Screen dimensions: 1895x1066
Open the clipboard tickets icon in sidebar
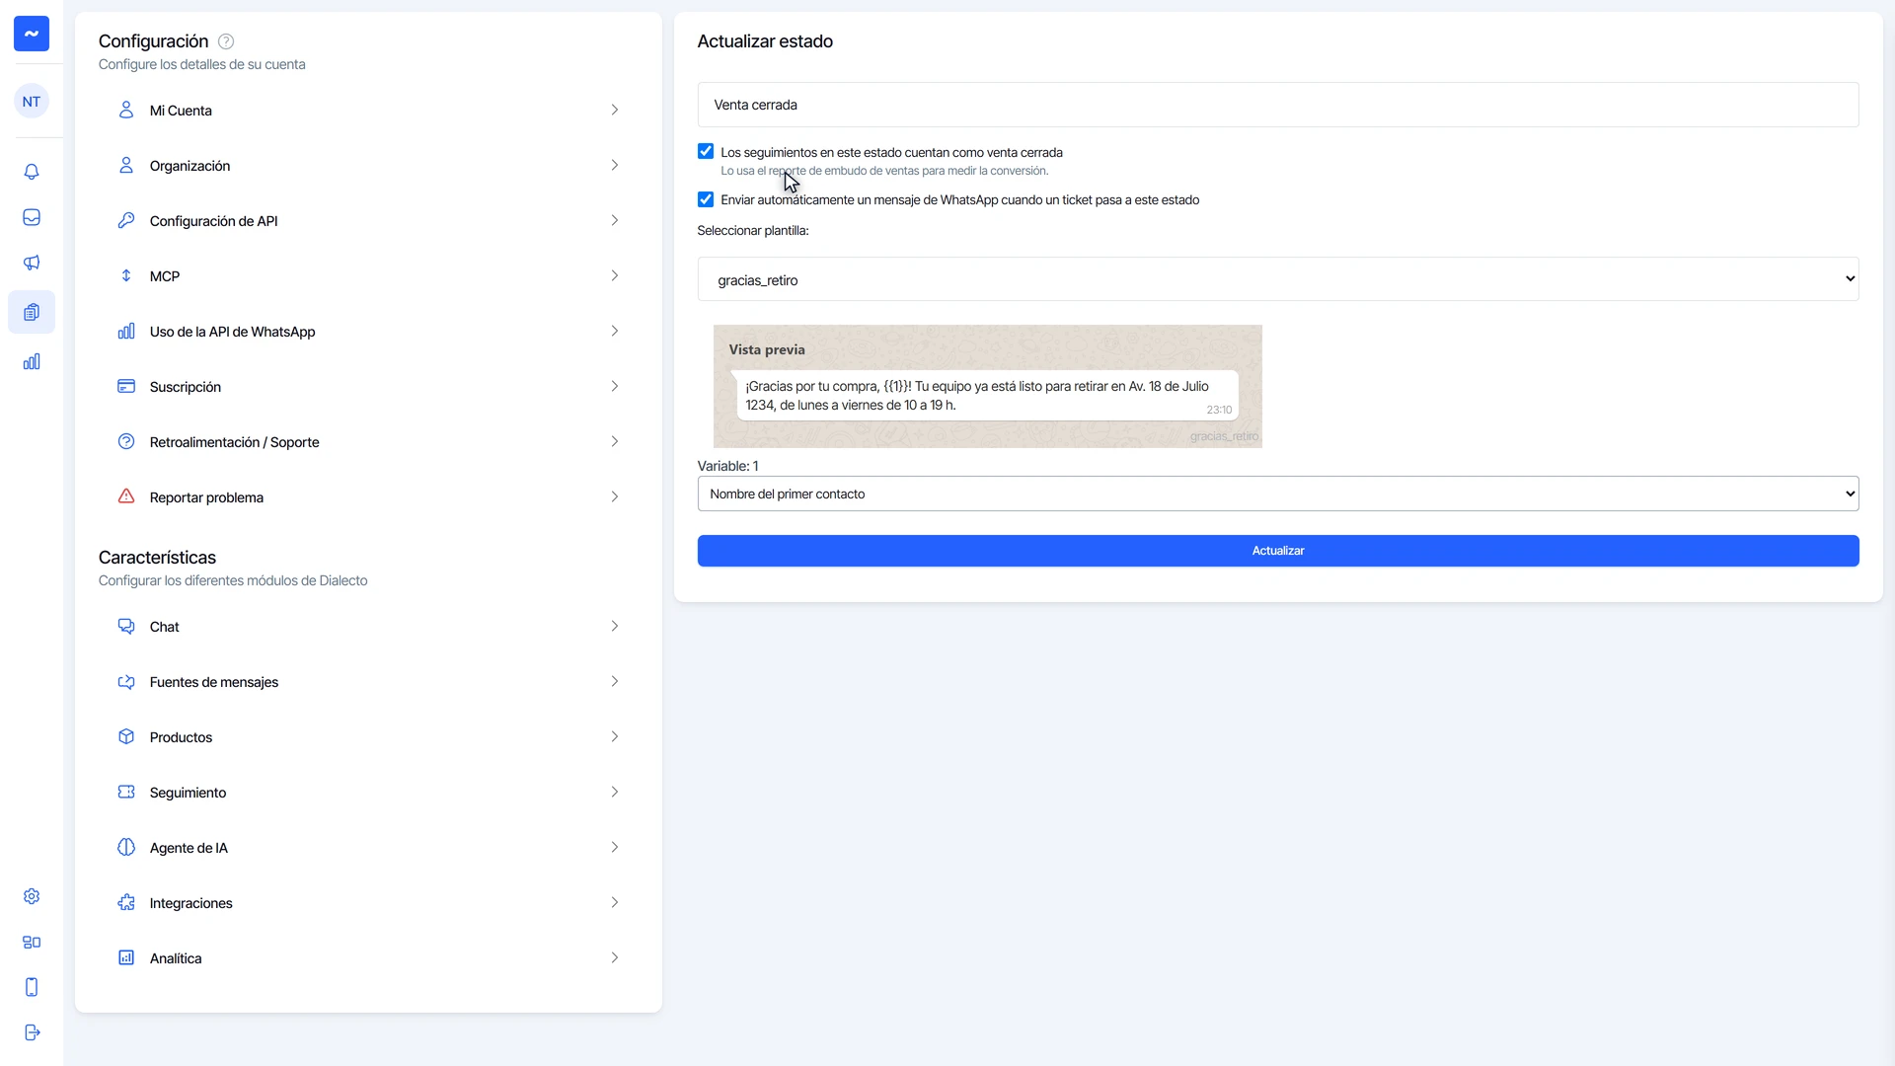[x=32, y=312]
